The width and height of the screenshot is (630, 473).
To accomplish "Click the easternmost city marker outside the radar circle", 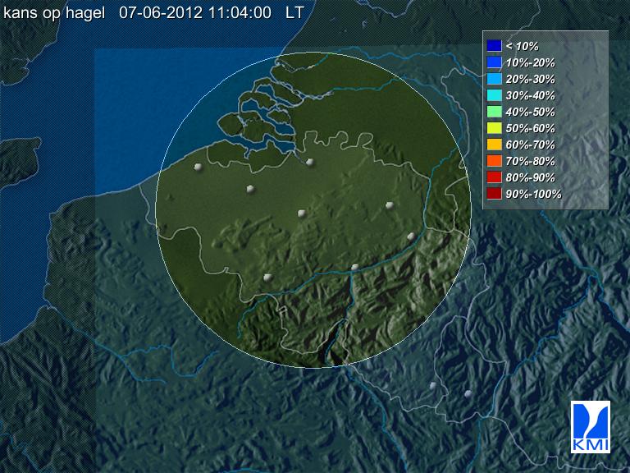I will coord(468,394).
